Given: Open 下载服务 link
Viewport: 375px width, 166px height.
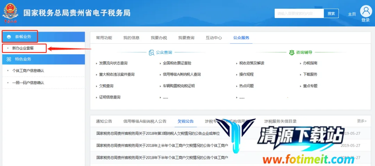Looking at the screenshot, I should (x=310, y=74).
